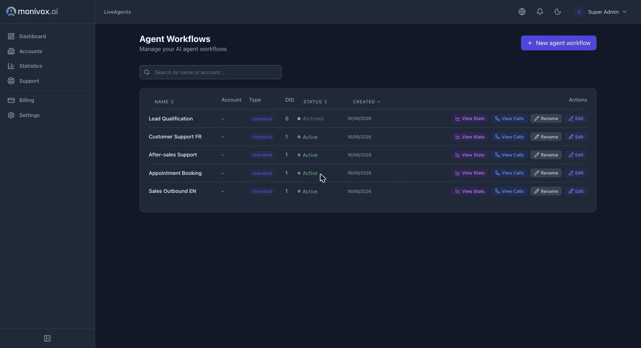Rename the After-sales Support workflow
641x348 pixels.
pos(546,155)
